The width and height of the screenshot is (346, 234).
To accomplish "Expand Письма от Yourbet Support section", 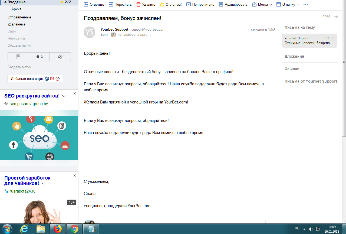I will pyautogui.click(x=311, y=81).
